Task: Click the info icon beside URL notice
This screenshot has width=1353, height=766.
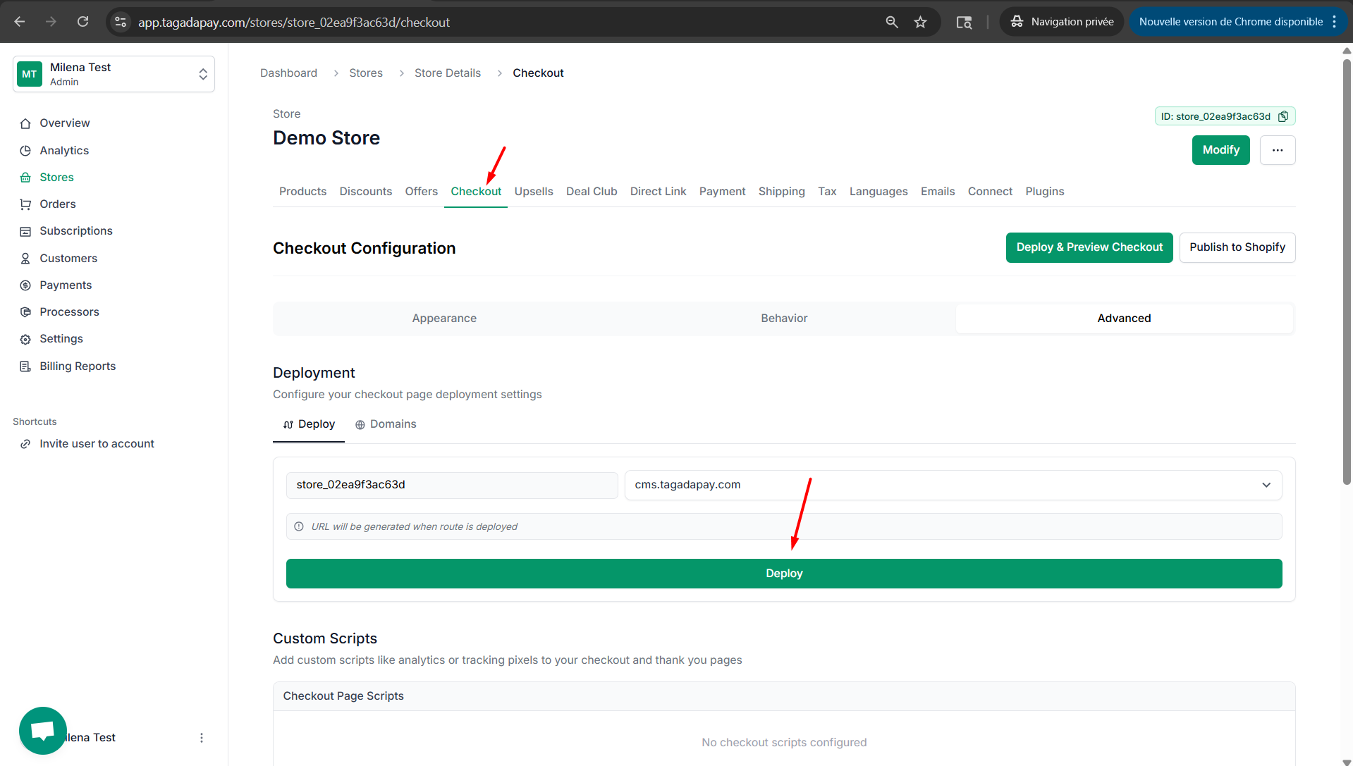Action: pyautogui.click(x=299, y=526)
